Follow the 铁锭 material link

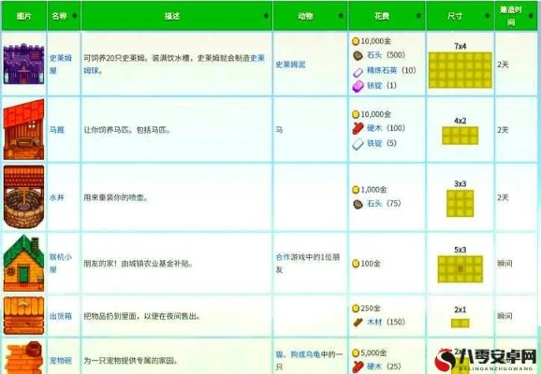(x=374, y=143)
